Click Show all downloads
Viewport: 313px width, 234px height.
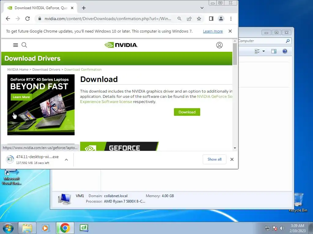214,159
